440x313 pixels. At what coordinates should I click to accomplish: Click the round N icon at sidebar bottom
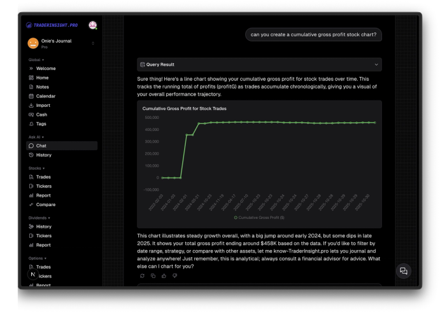pos(33,274)
